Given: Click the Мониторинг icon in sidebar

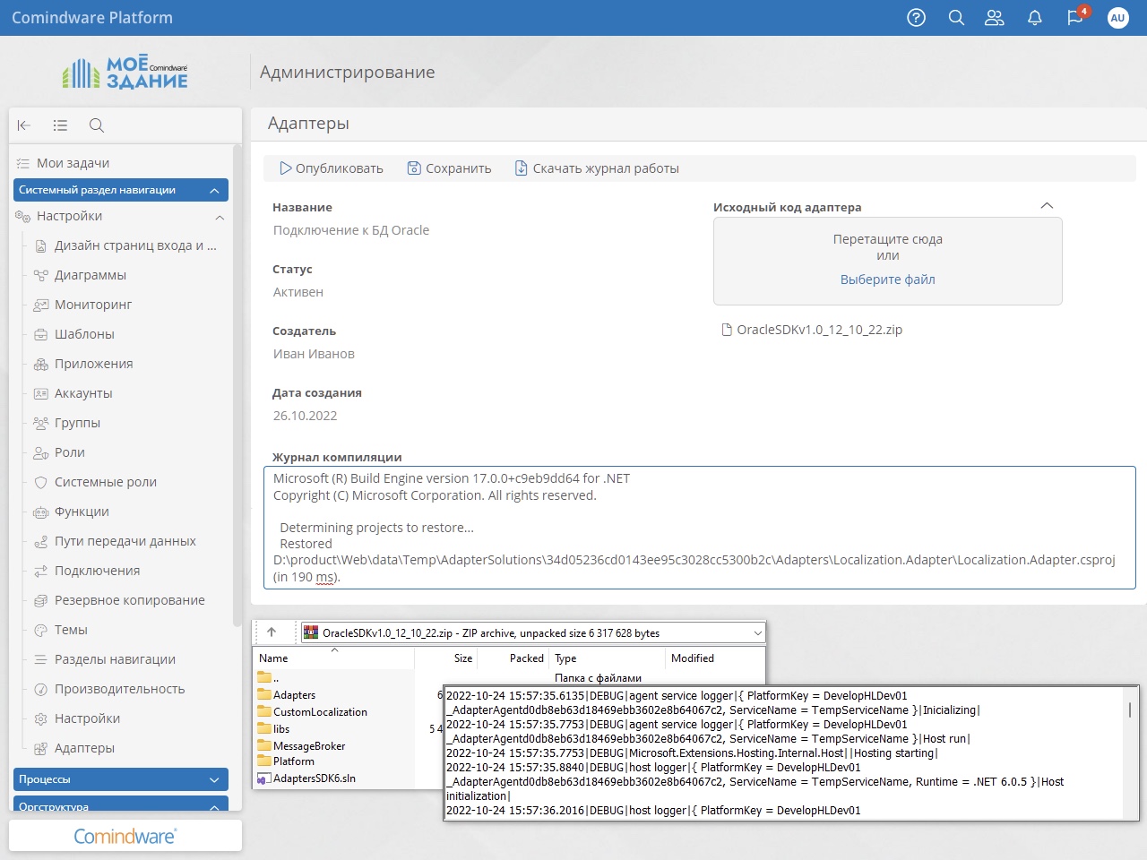Looking at the screenshot, I should [40, 305].
